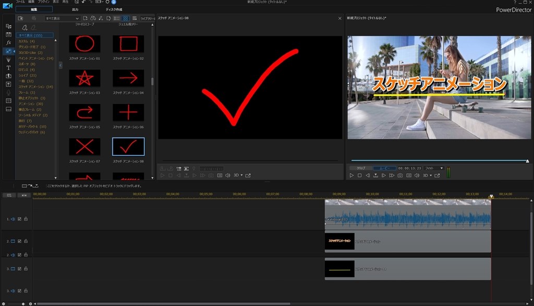The image size is (534, 306).
Task: Open the ファイル menu
Action: 21,2
